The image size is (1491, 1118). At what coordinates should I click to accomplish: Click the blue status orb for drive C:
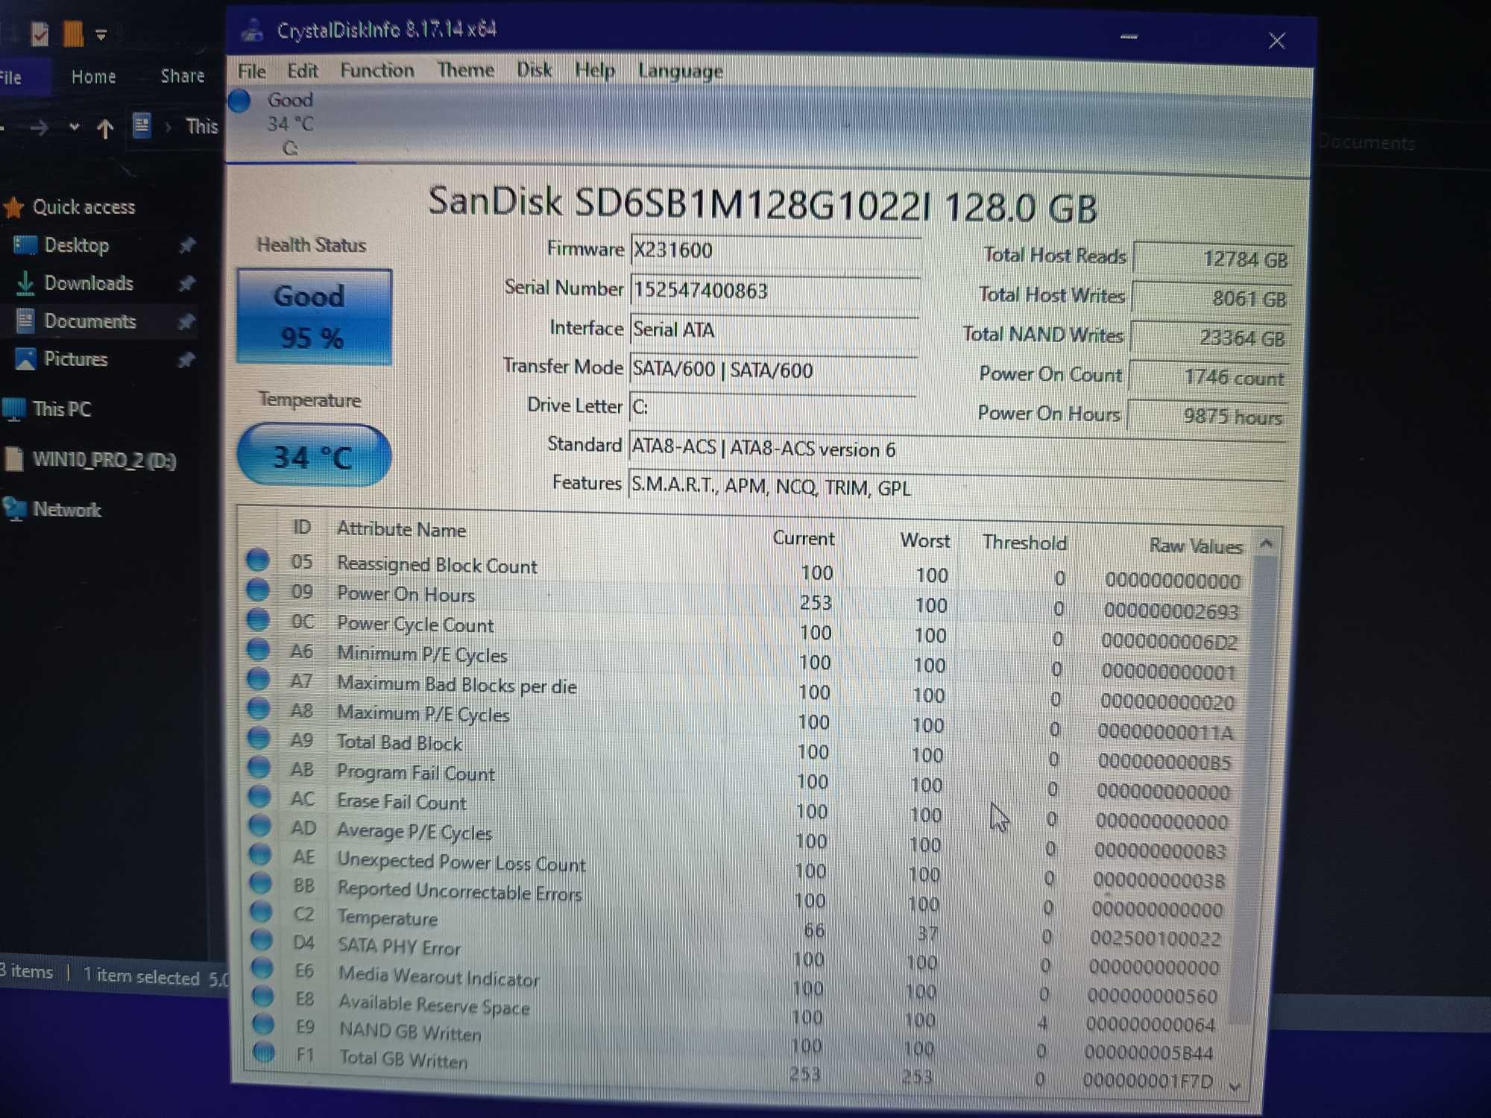[x=239, y=101]
